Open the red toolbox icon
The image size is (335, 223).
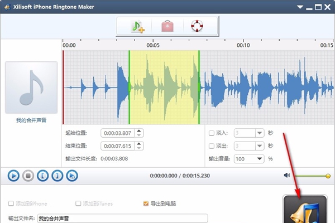coord(167,26)
